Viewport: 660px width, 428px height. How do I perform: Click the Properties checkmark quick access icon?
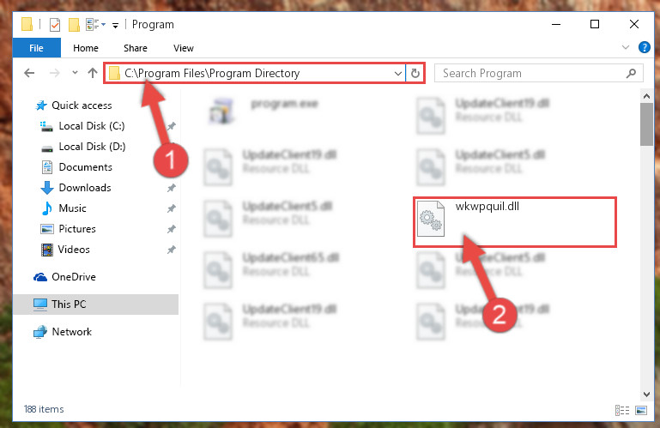pyautogui.click(x=55, y=25)
